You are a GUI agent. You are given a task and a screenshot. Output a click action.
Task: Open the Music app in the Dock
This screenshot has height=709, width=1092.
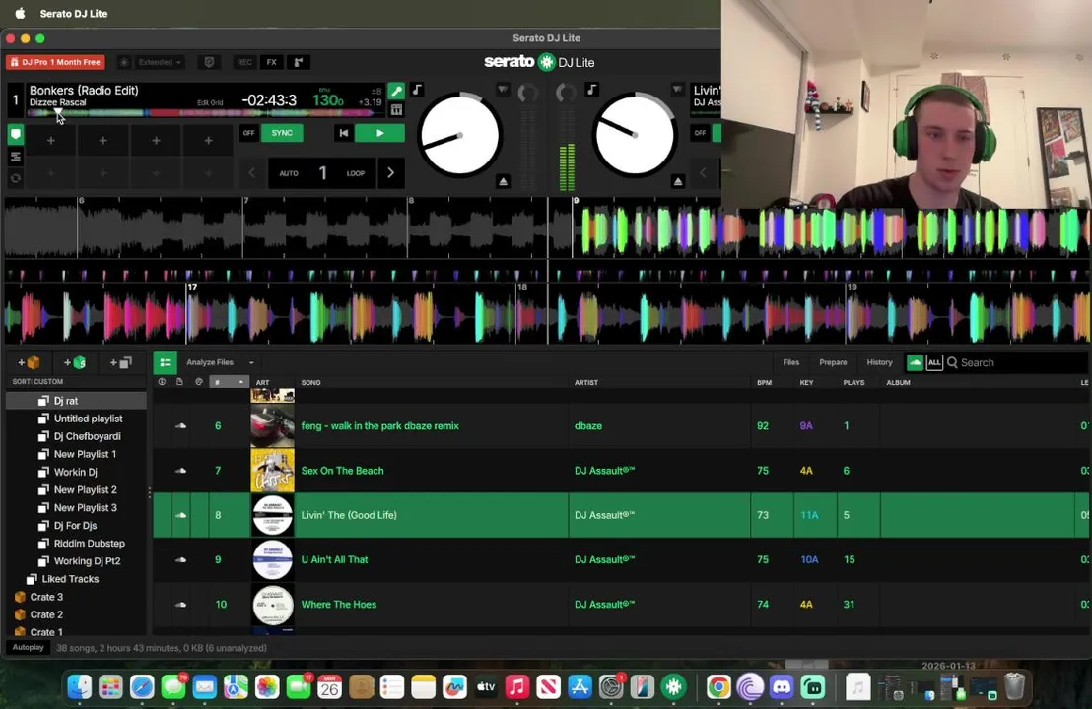pyautogui.click(x=516, y=686)
